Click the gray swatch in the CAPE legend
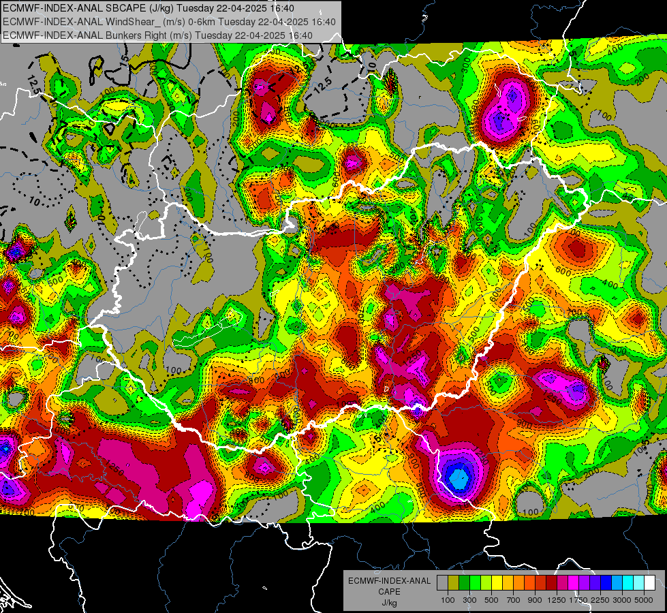The image size is (667, 613). (442, 583)
